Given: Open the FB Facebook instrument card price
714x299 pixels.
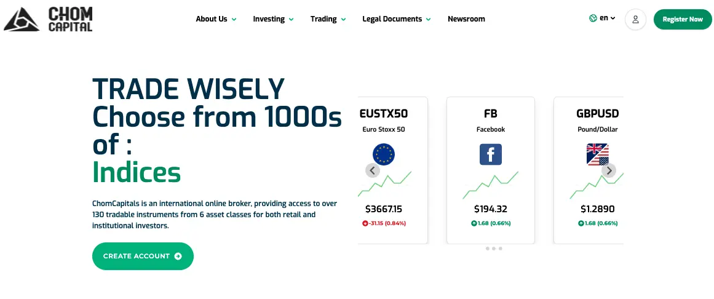Looking at the screenshot, I should point(490,209).
